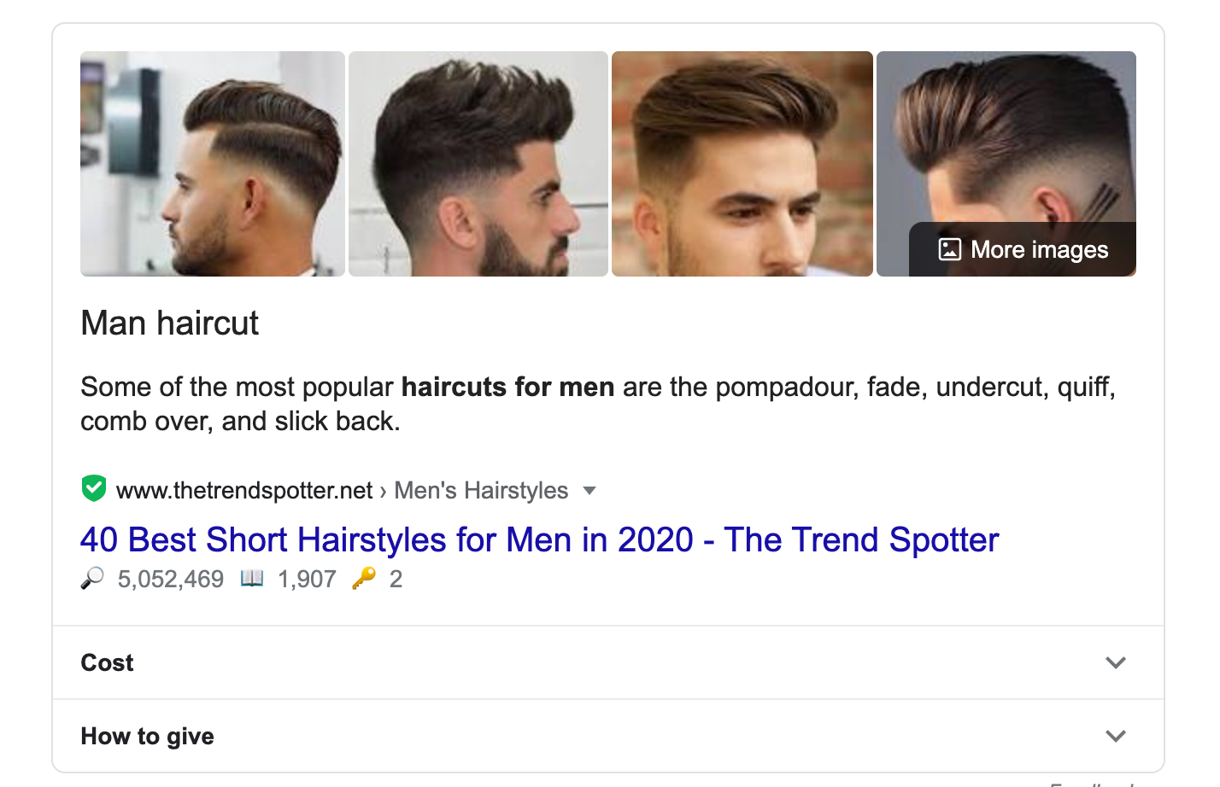Open the Men's Hairstyles breadcrumb link
The height and width of the screenshot is (787, 1220).
pyautogui.click(x=480, y=490)
